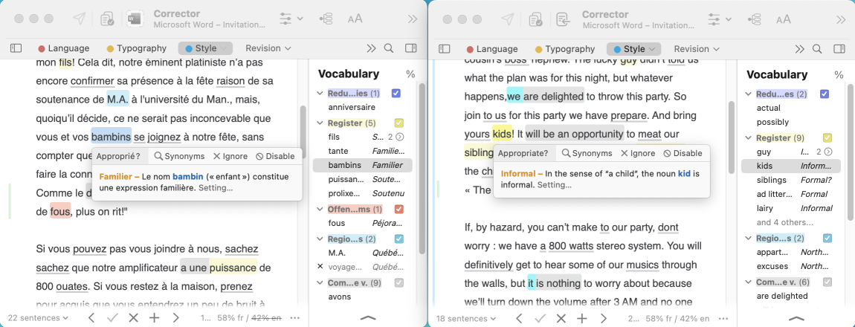Image resolution: width=855 pixels, height=327 pixels.
Task: Toggle the Register (9) checkbox in English window
Action: click(x=827, y=138)
